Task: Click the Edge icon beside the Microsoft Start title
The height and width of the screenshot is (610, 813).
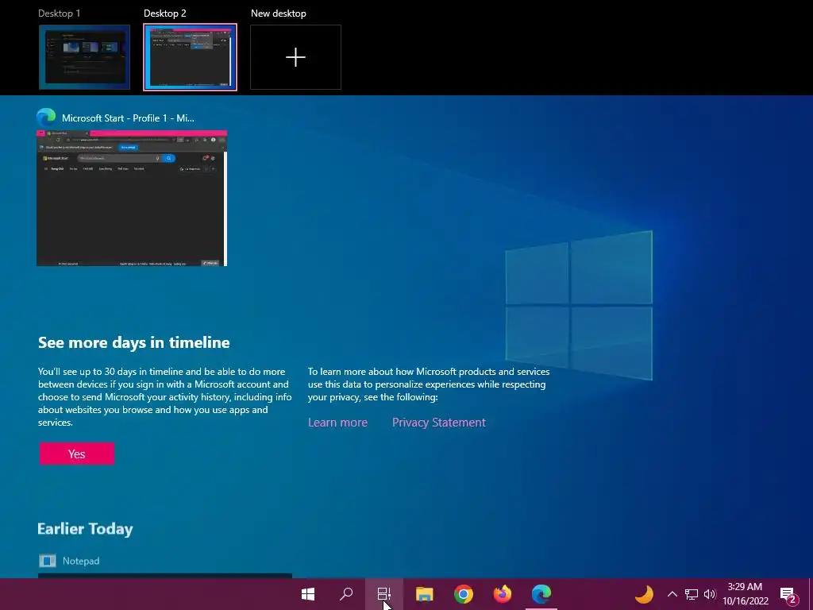Action: coord(46,118)
